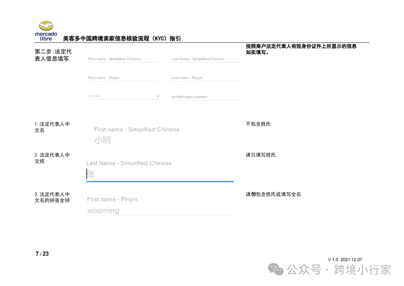The height and width of the screenshot is (286, 404).
Task: Open the ID type dropdown
Action: click(x=123, y=96)
